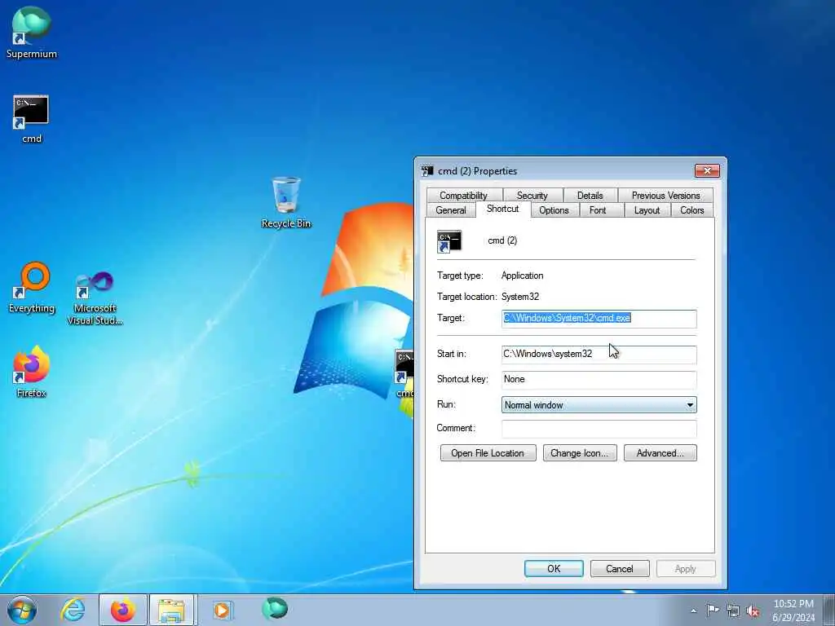Screen dimensions: 835x626
Task: Click the Cancel button
Action: [620, 568]
